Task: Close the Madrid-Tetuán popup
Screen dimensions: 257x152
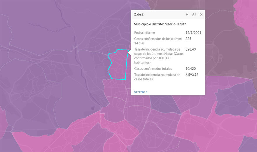Action: (201, 14)
